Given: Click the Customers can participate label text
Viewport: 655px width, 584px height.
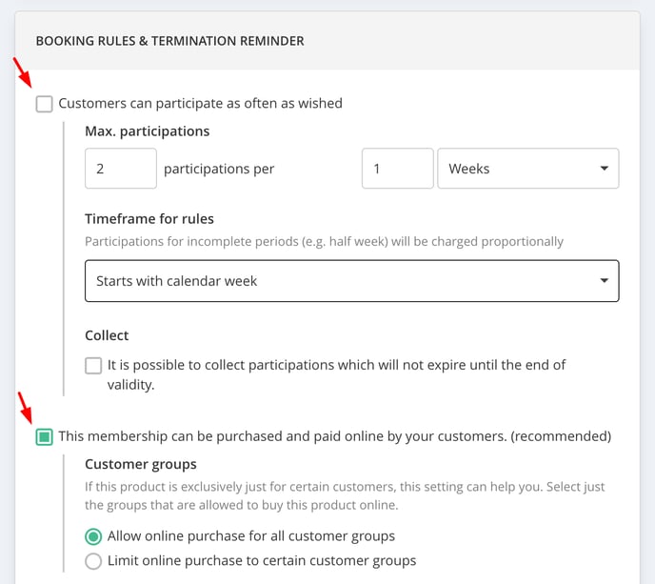Looking at the screenshot, I should [201, 103].
